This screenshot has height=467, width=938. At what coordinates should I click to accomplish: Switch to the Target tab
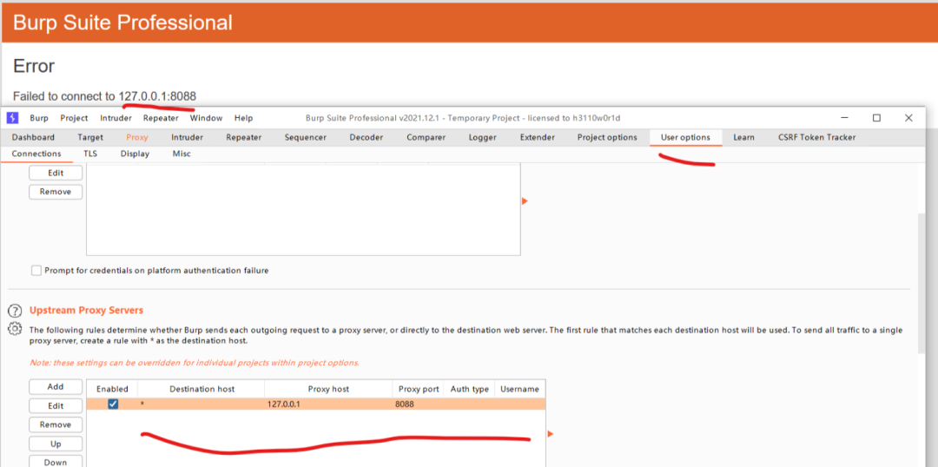click(x=90, y=137)
